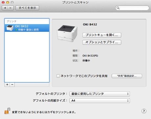Open help with question mark button
This screenshot has width=151, height=119.
(x=144, y=111)
